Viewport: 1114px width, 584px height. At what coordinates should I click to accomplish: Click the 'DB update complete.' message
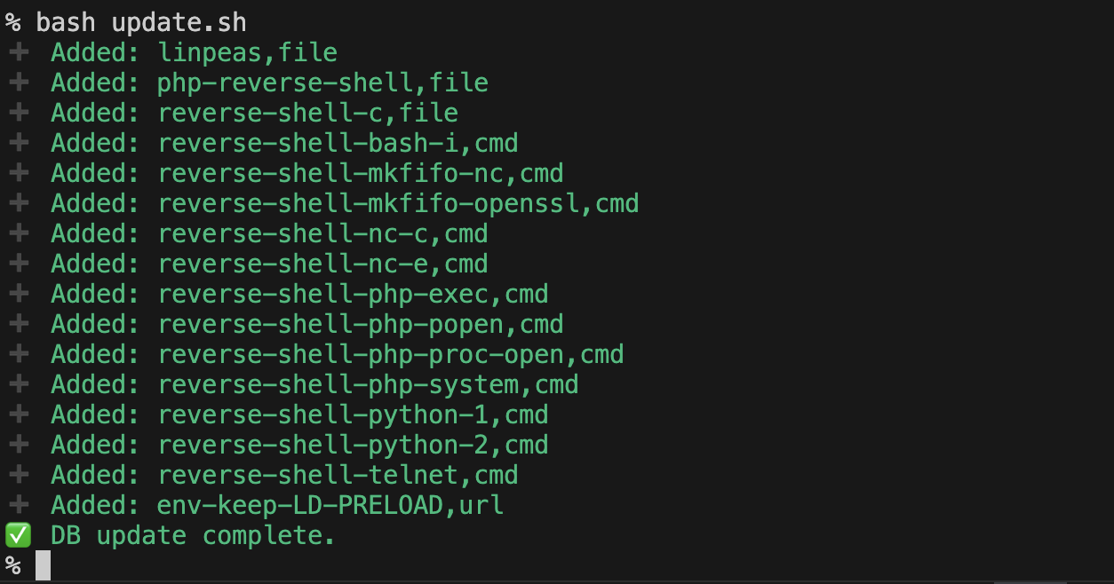[x=193, y=536]
